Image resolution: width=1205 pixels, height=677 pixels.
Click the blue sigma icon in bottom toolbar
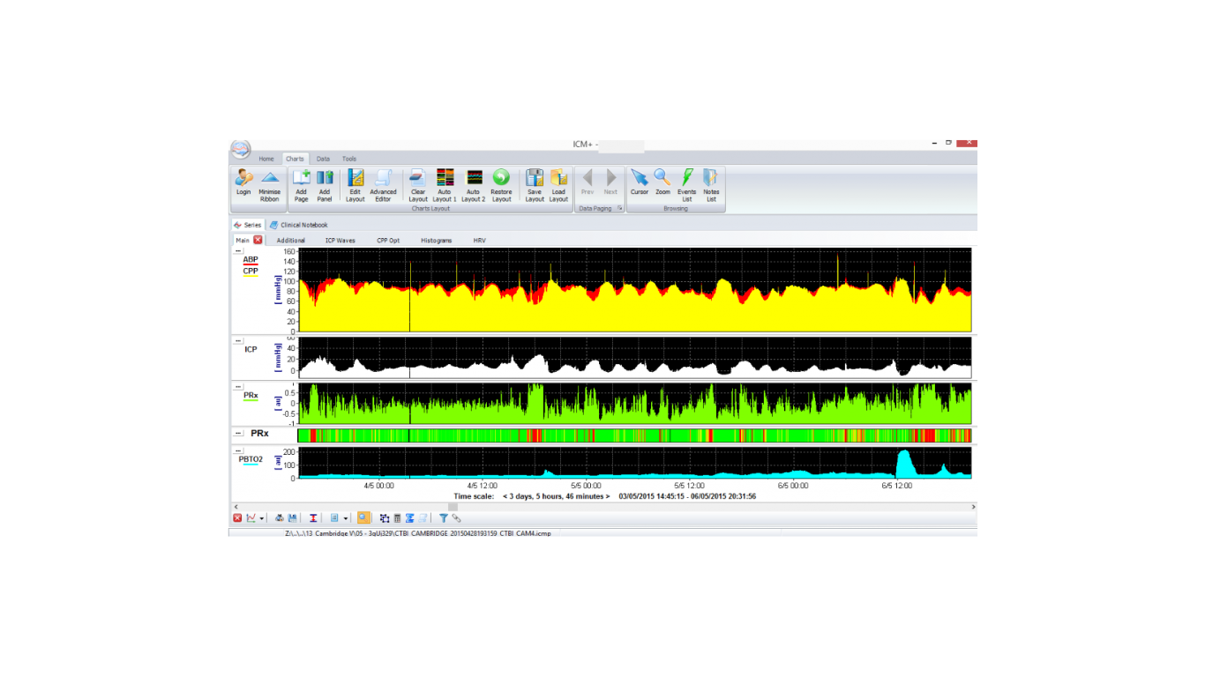(x=410, y=518)
